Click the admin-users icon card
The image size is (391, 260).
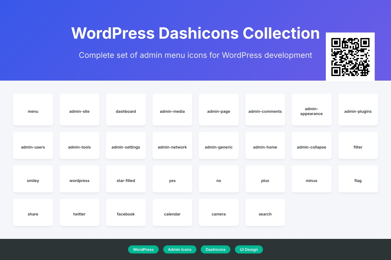click(x=33, y=145)
